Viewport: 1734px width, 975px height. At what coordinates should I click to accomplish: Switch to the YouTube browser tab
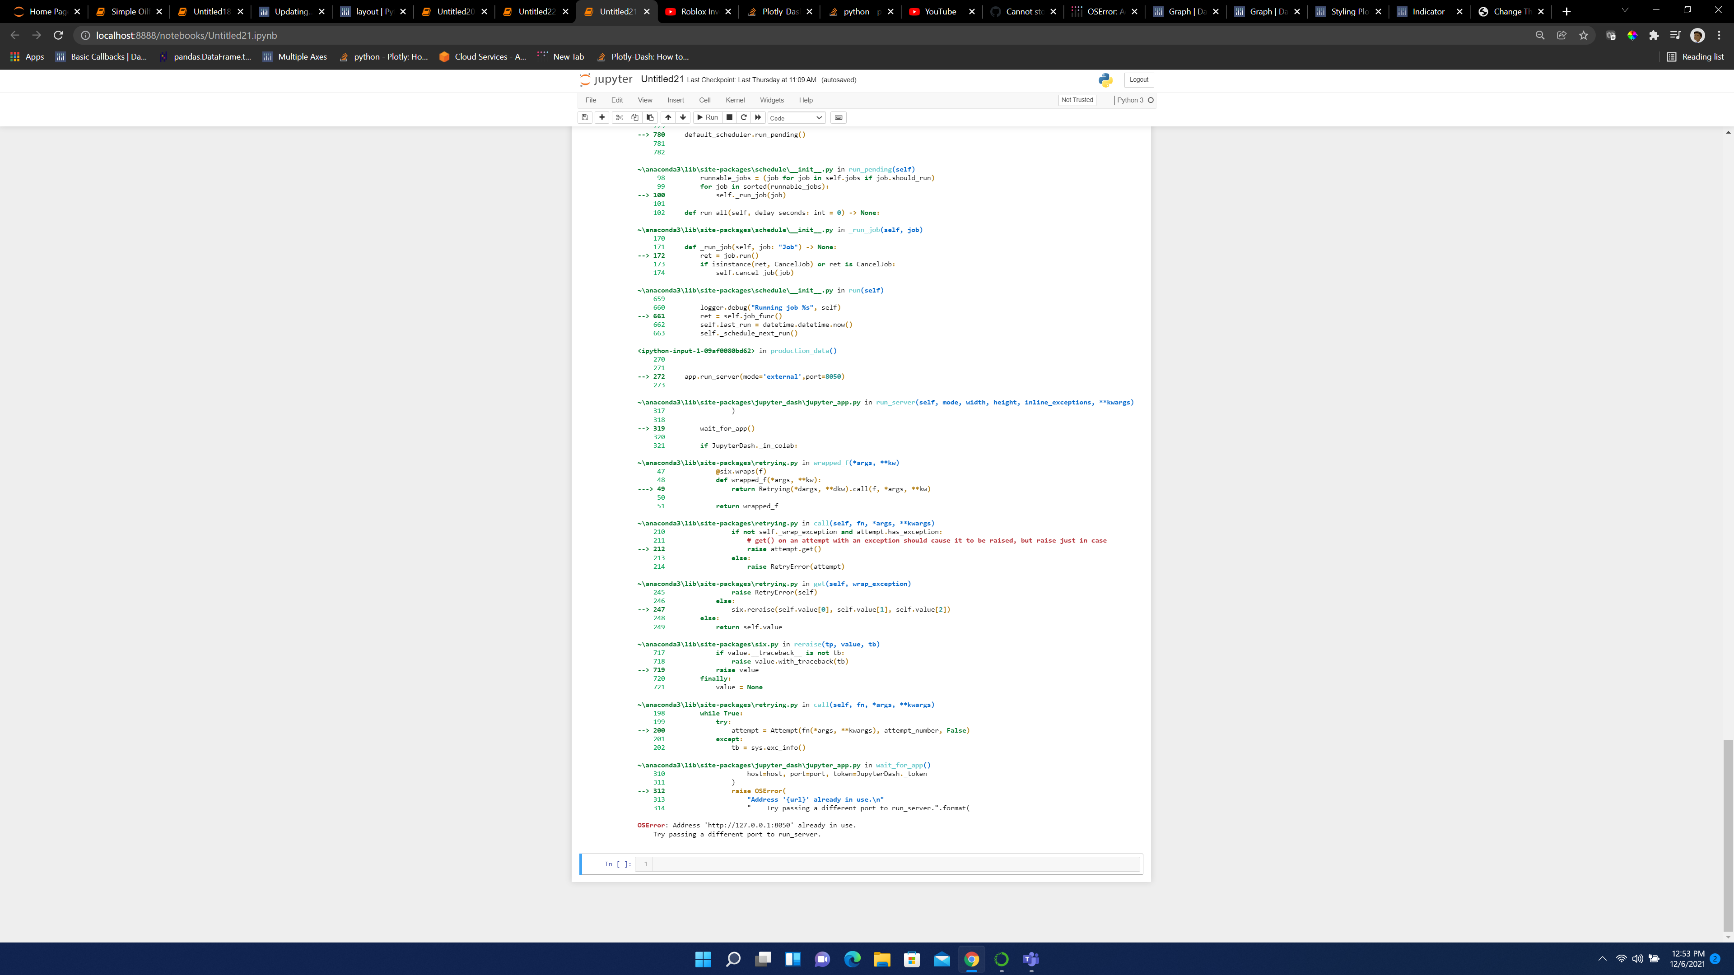pyautogui.click(x=940, y=11)
